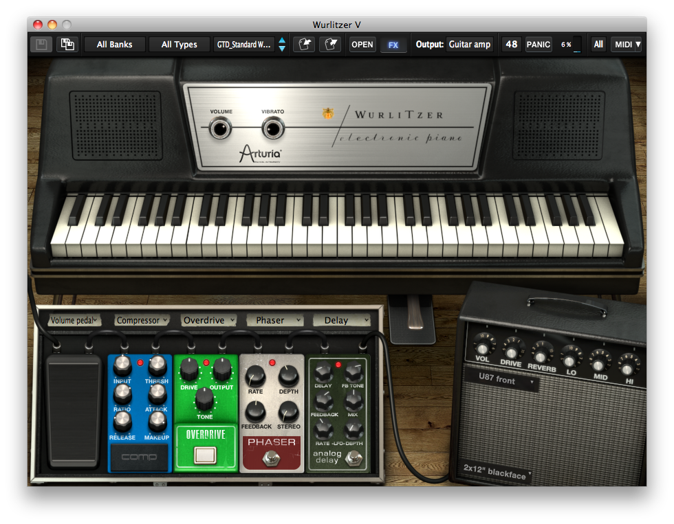Toggle the analog delay footswitch
Screen dimensions: 674x524
coord(354,458)
